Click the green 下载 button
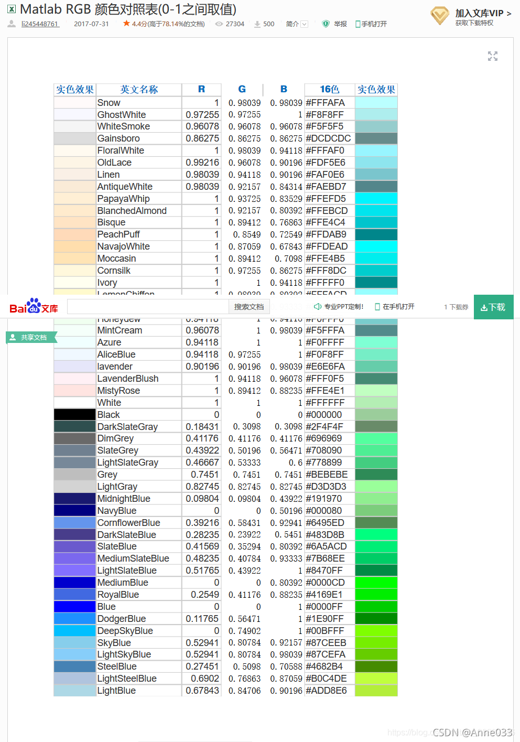 click(493, 307)
